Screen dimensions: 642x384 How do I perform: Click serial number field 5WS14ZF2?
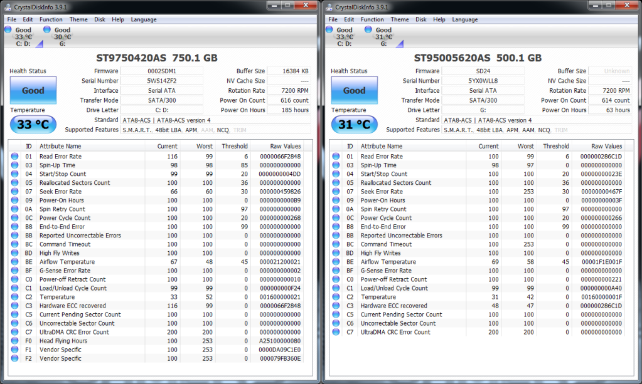click(x=162, y=81)
